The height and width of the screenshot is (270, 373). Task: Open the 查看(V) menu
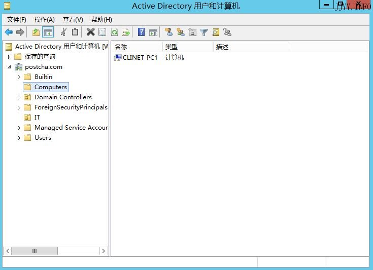[x=73, y=19]
